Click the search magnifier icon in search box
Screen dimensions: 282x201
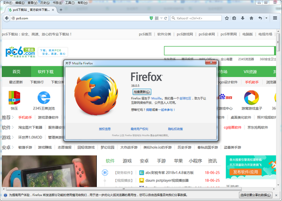pyautogui.click(x=172, y=18)
